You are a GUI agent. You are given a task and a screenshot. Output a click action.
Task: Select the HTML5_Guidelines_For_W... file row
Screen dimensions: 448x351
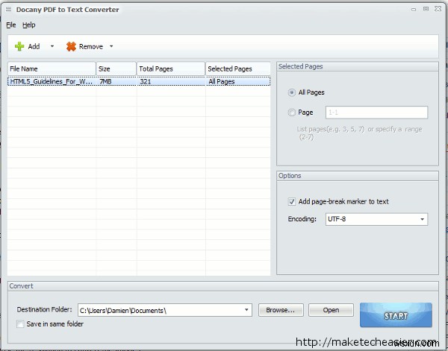139,81
